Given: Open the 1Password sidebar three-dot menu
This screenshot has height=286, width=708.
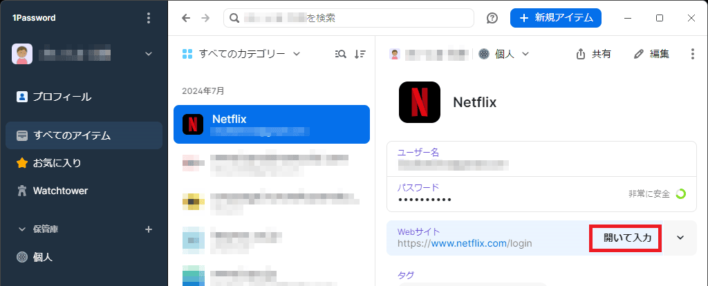Looking at the screenshot, I should pyautogui.click(x=149, y=18).
